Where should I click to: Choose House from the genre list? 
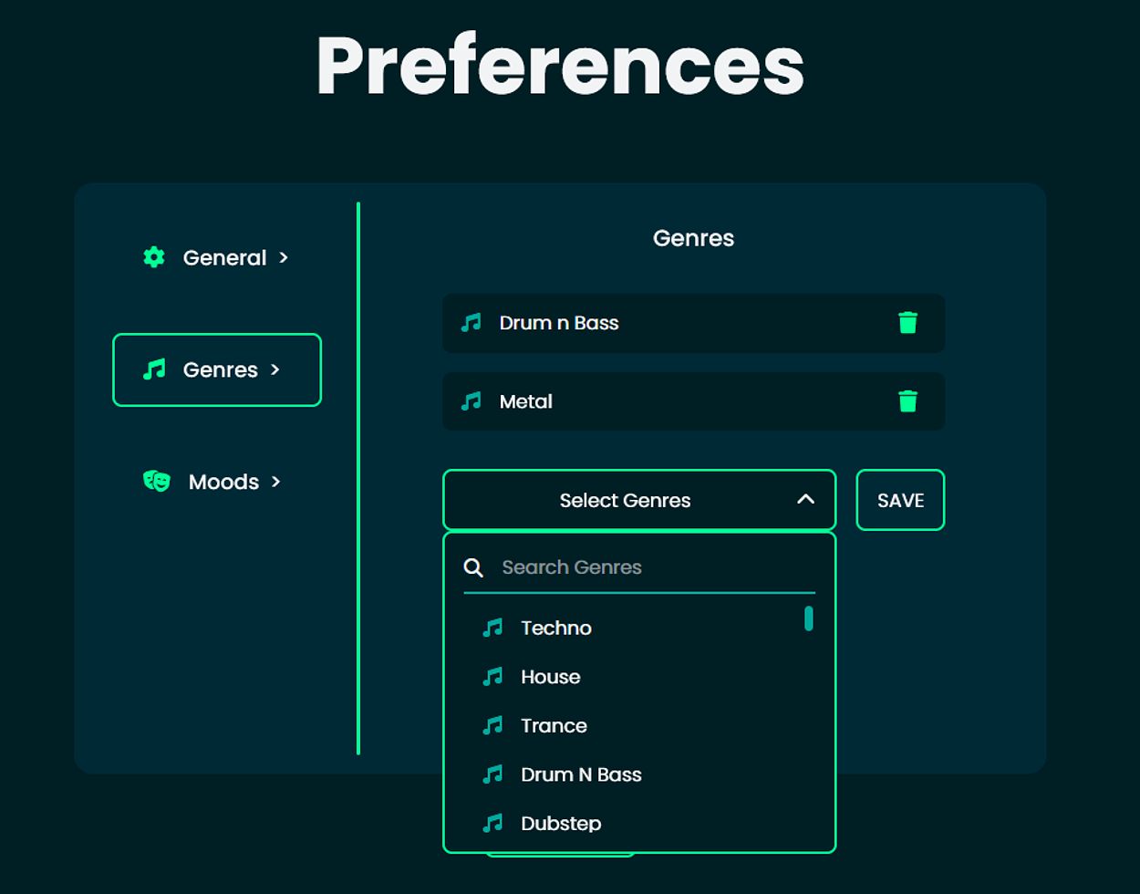point(550,677)
